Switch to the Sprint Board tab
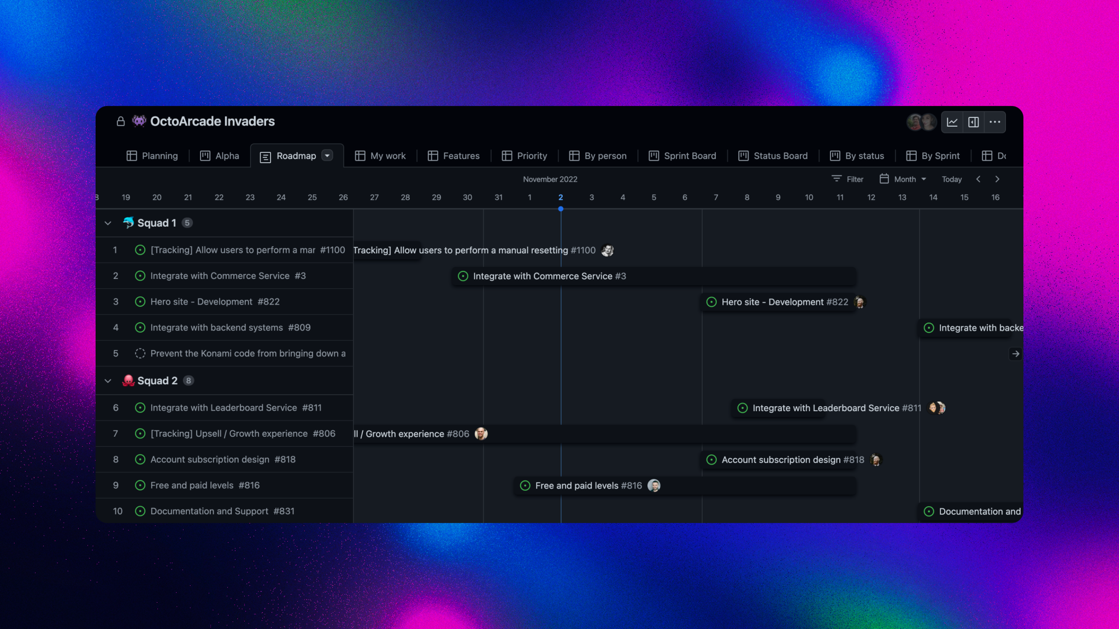Viewport: 1119px width, 629px height. (682, 156)
